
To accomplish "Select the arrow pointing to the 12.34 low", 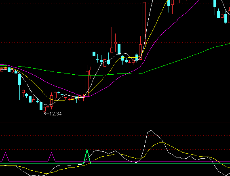I will tap(46, 113).
